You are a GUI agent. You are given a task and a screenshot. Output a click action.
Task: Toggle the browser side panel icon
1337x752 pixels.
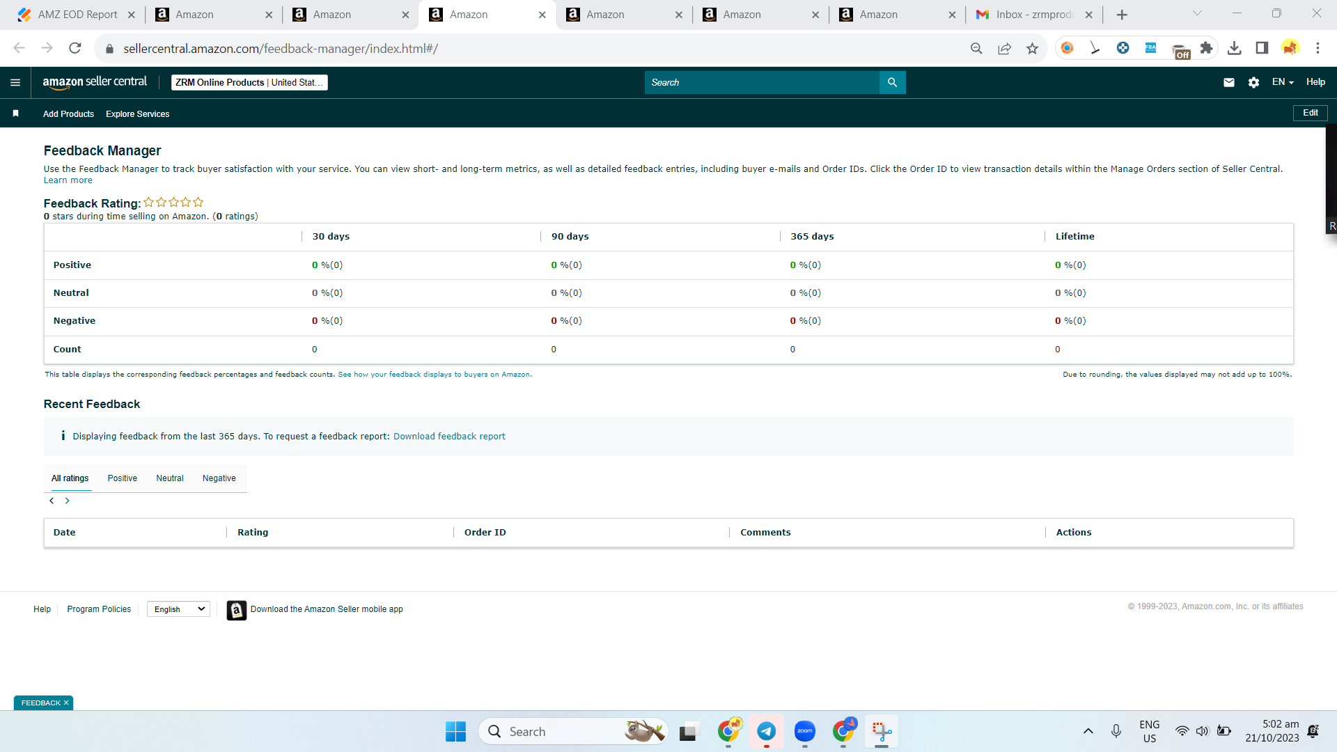(x=1262, y=48)
